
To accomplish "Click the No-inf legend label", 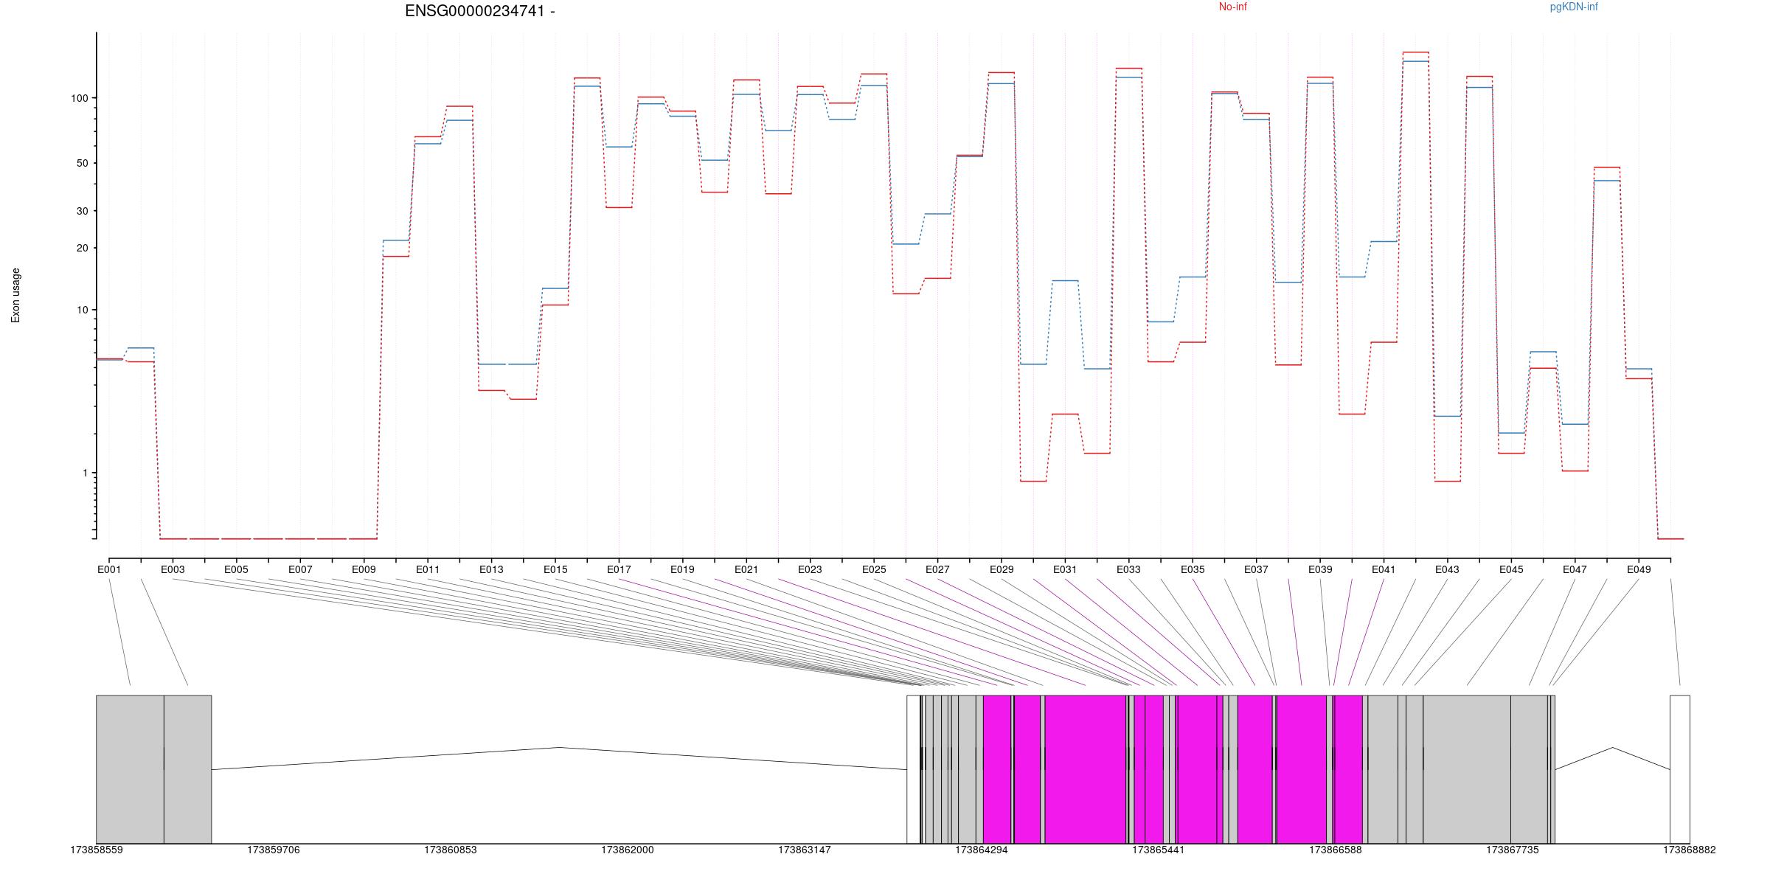I will point(1232,7).
